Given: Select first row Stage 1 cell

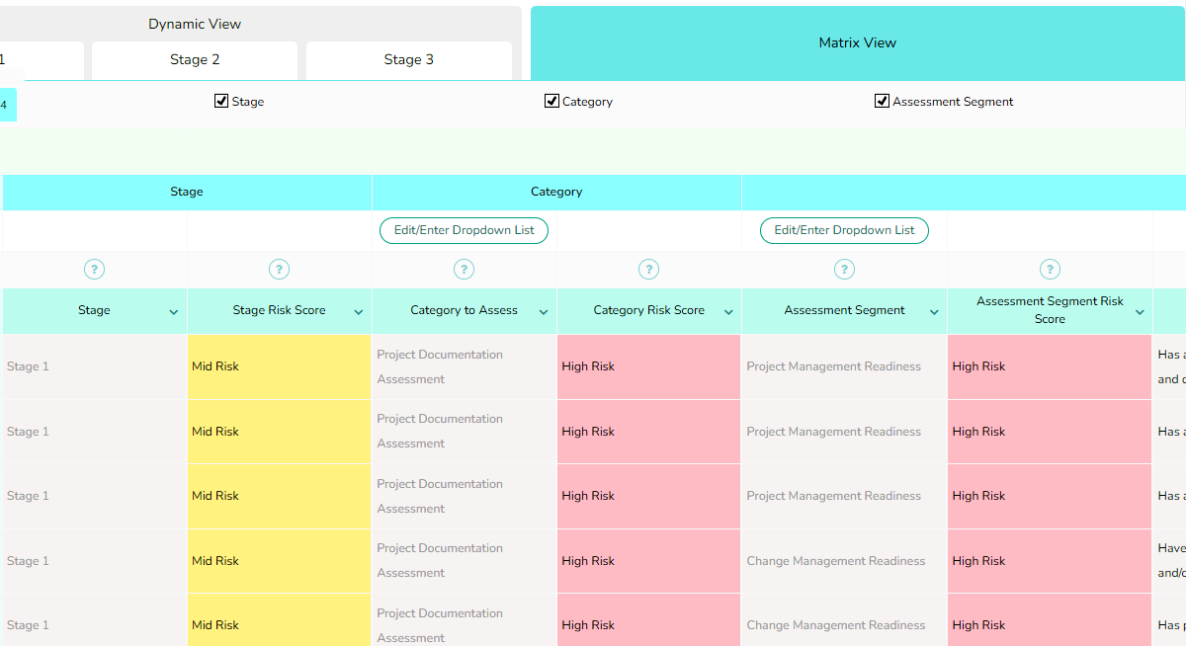Looking at the screenshot, I should click(95, 366).
